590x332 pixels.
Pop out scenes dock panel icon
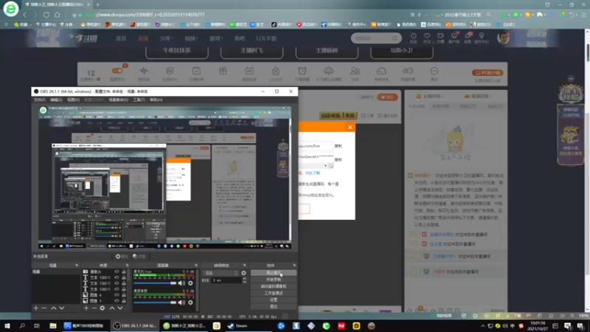77,266
